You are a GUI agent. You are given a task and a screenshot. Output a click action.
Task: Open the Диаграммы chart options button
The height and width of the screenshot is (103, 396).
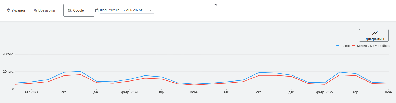[374, 35]
